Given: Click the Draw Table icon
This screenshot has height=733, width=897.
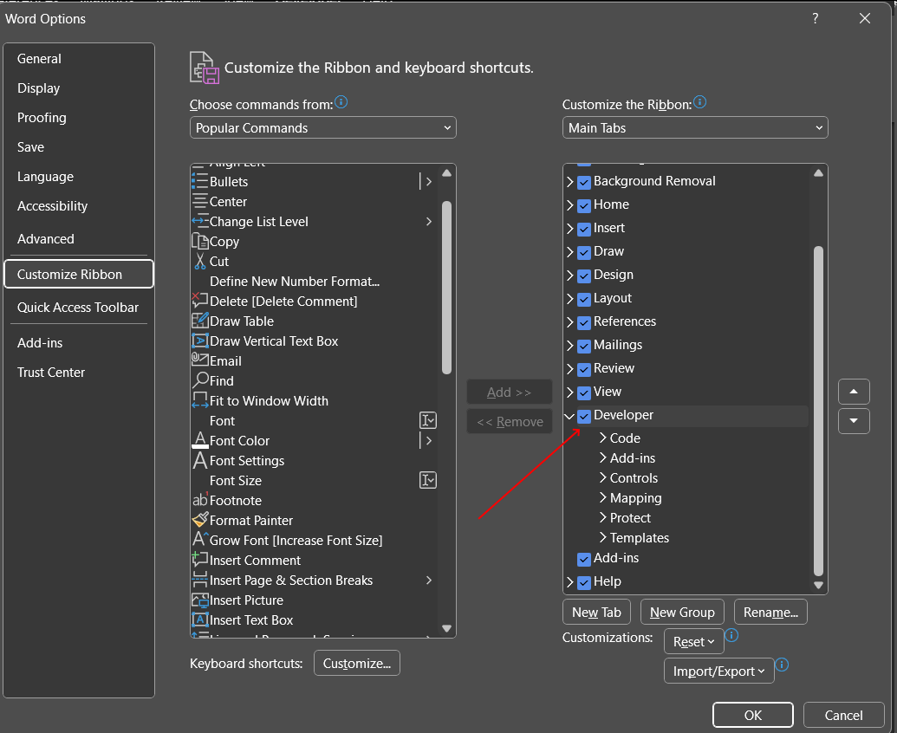Looking at the screenshot, I should point(199,321).
